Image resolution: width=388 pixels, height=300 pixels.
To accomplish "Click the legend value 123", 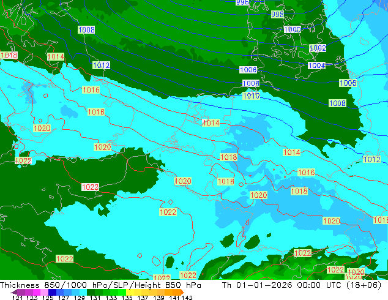I will (x=32, y=298).
